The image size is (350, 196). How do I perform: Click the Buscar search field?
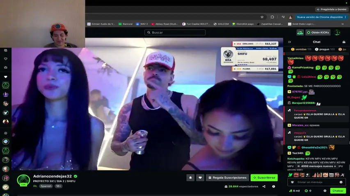[175, 32]
